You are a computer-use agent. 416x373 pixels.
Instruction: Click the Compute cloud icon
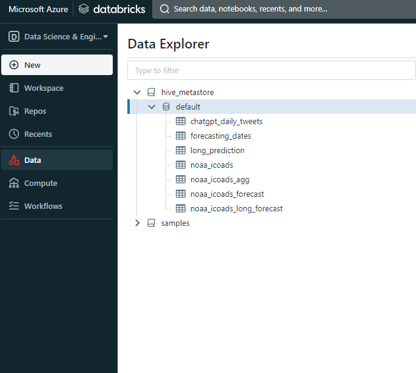[14, 183]
